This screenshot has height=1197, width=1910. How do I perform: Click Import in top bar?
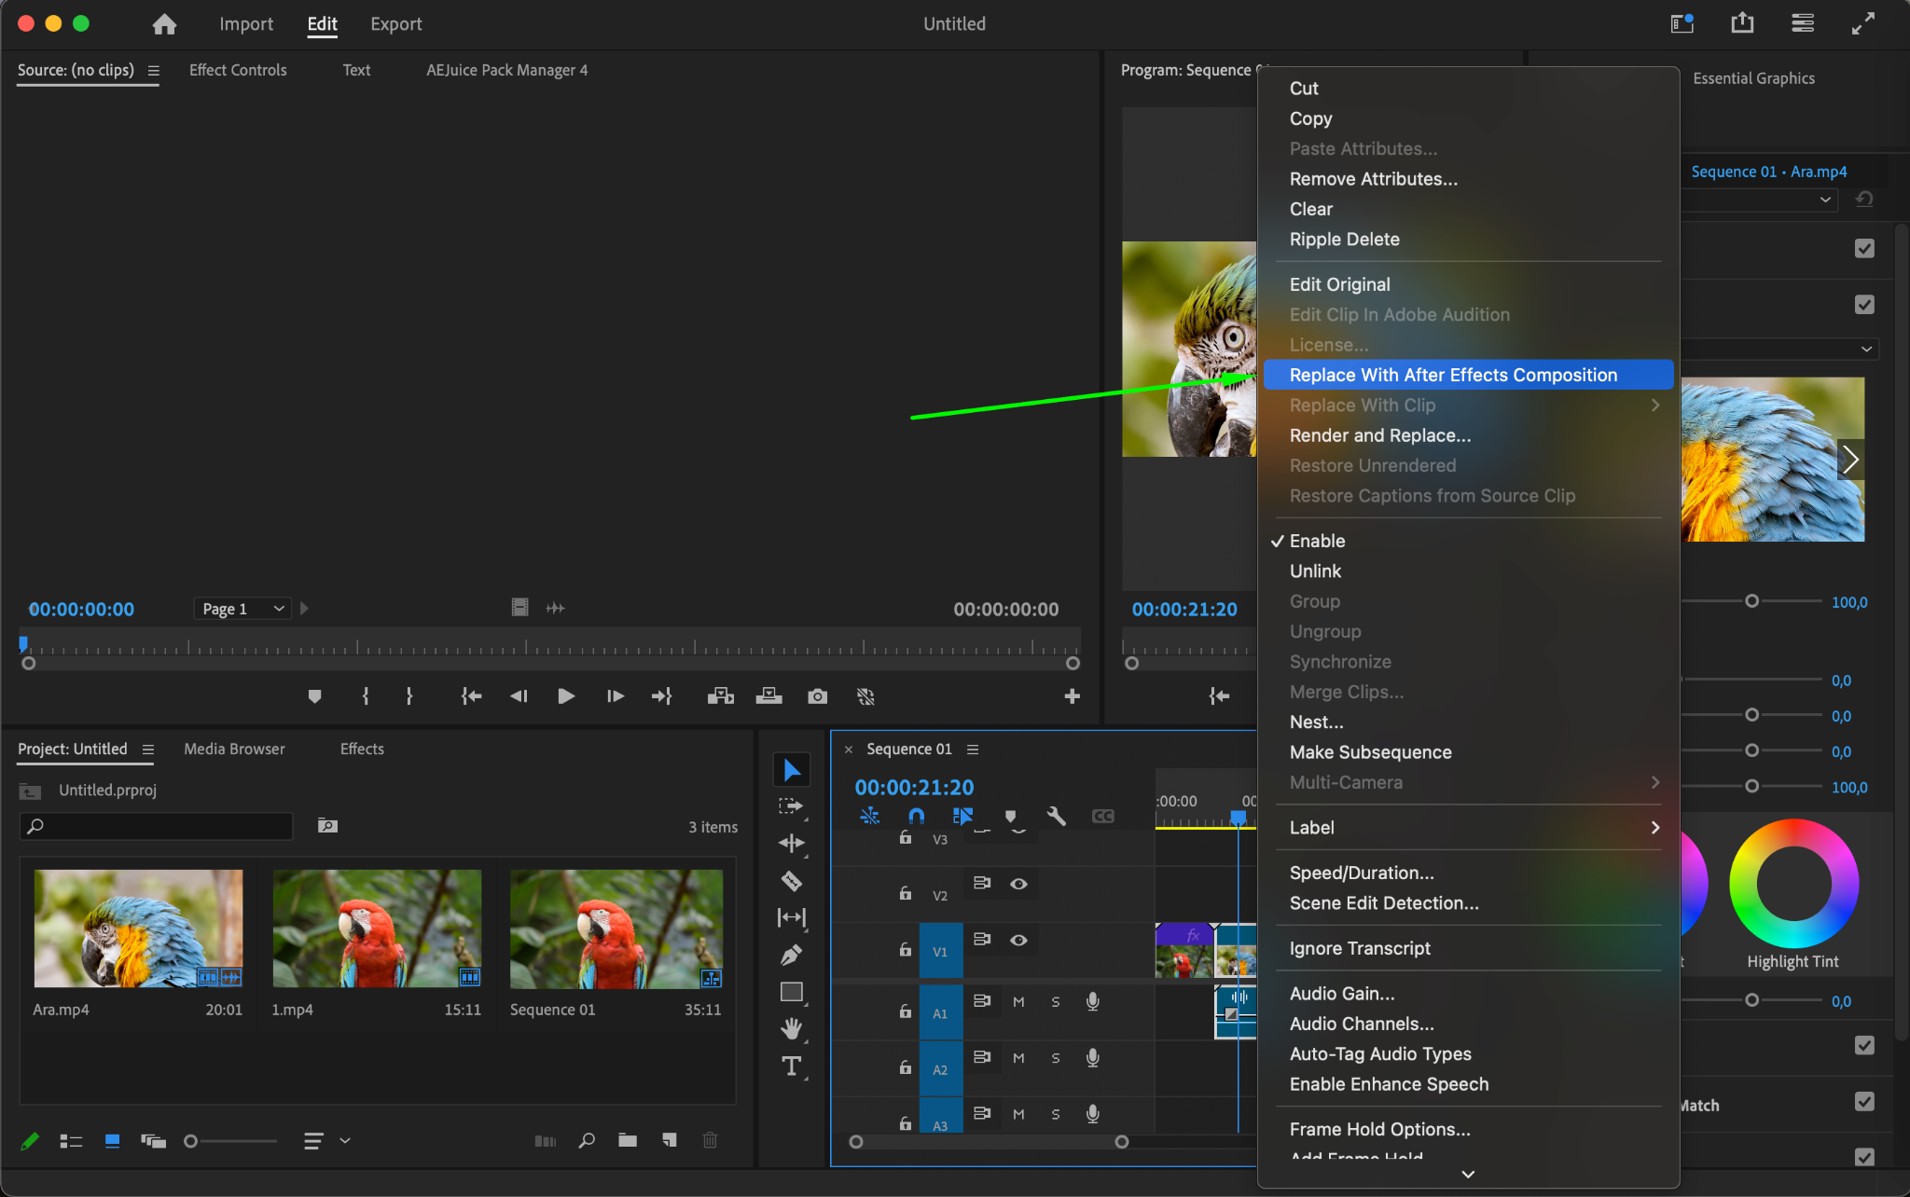coord(246,24)
